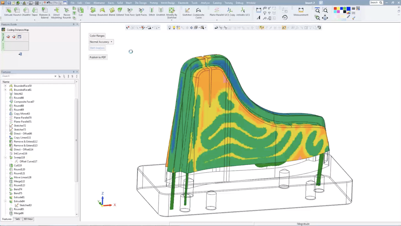This screenshot has height=226, width=401.
Task: Expand the BoundedFace59 tree node
Action: pos(5,86)
